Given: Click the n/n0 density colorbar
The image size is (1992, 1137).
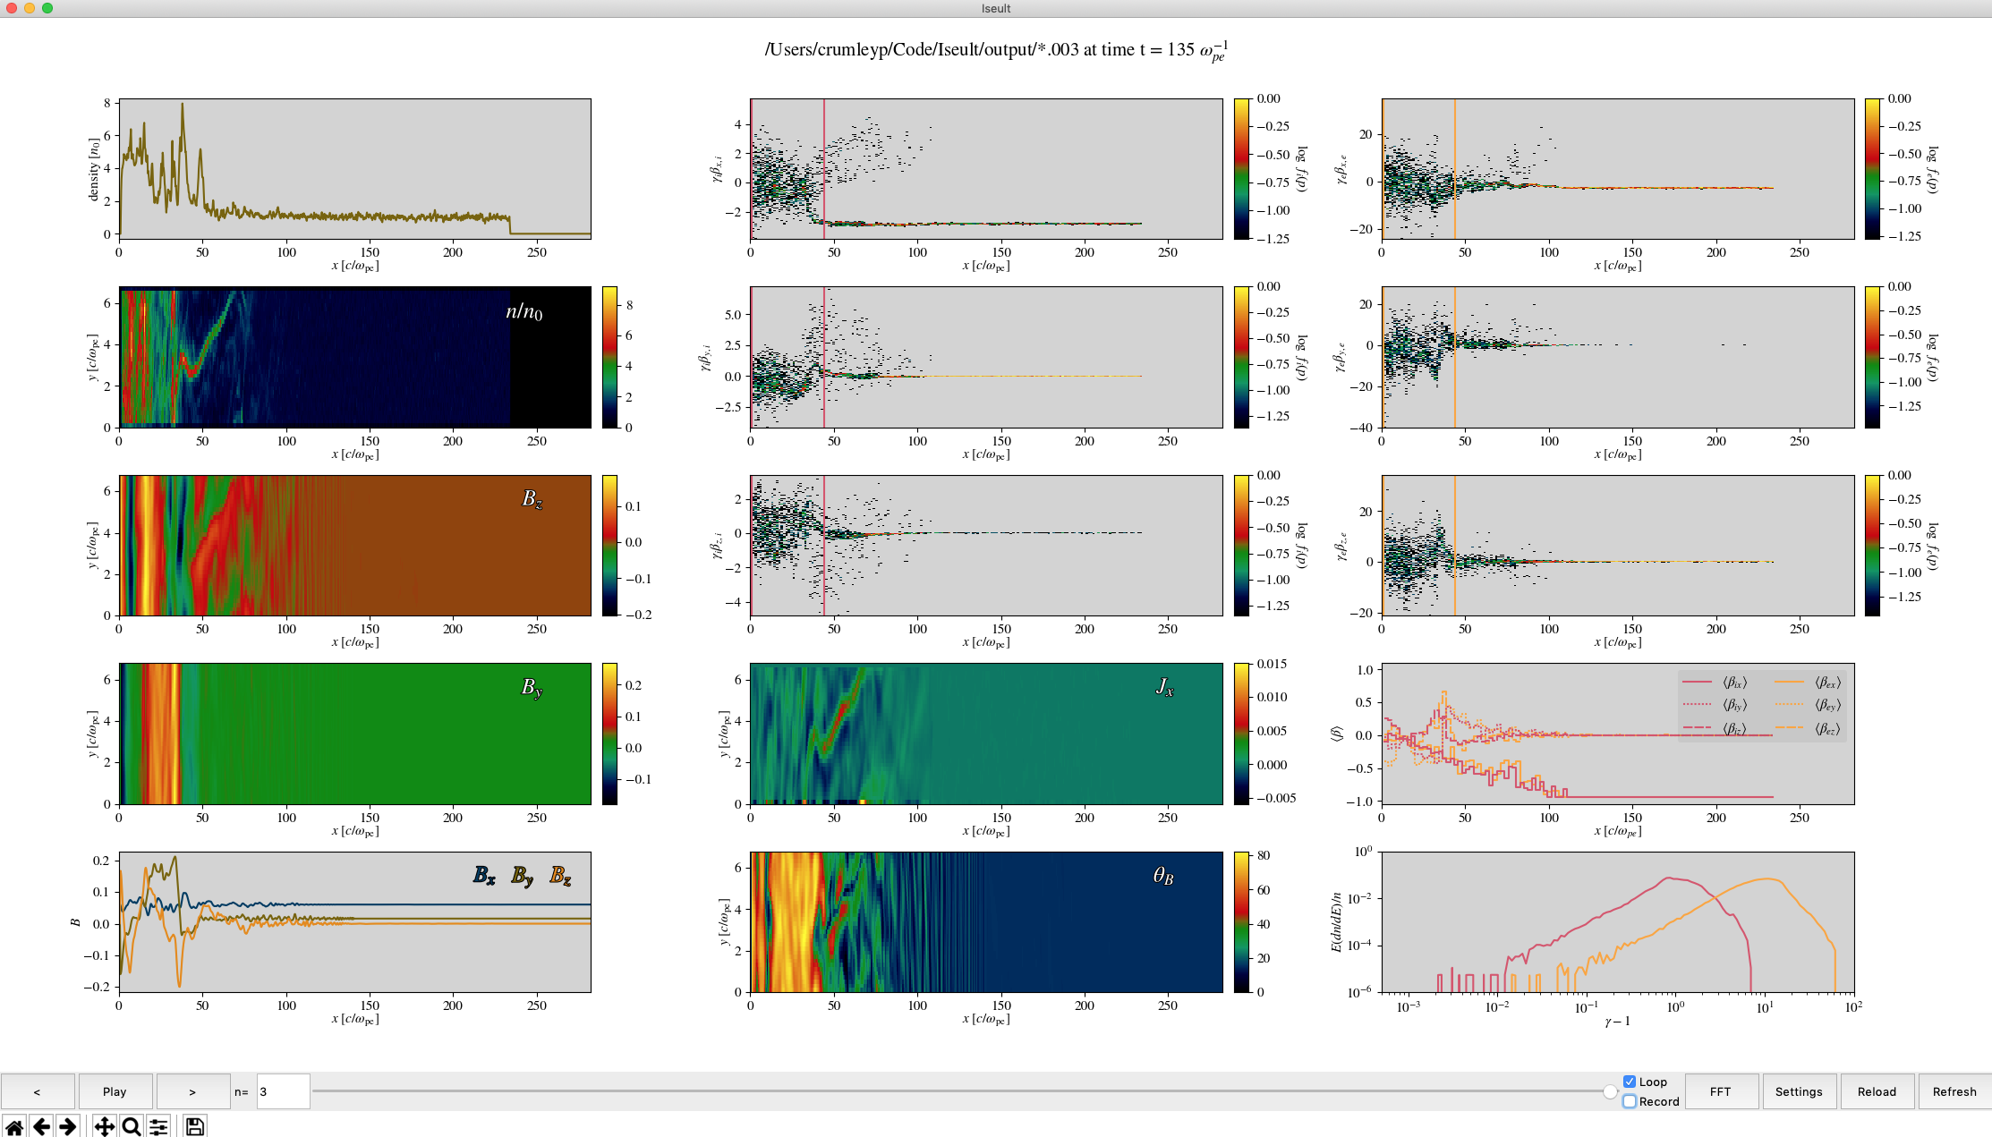Looking at the screenshot, I should coord(609,357).
